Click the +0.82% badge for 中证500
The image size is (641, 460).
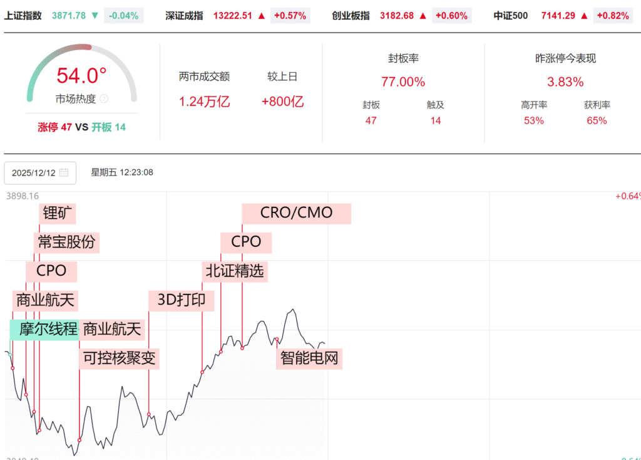[x=613, y=16]
